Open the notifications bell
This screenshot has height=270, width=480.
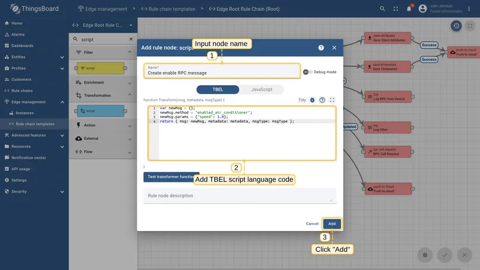coord(409,9)
